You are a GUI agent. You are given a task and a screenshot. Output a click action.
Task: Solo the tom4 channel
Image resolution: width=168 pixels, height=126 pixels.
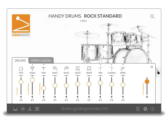89,100
